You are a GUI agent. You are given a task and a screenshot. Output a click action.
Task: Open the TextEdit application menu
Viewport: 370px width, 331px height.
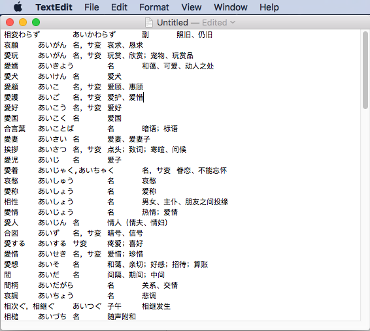54,7
